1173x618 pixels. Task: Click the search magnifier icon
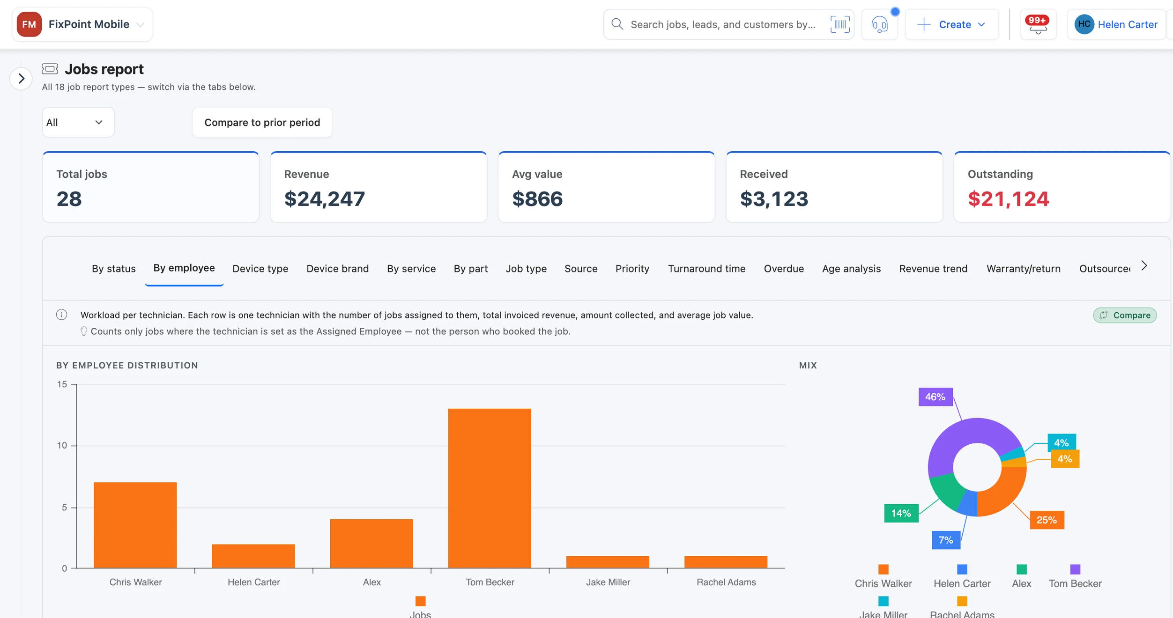[617, 24]
